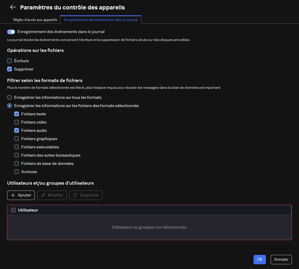Go back using the left arrow icon
299x269 pixels.
pos(13,7)
